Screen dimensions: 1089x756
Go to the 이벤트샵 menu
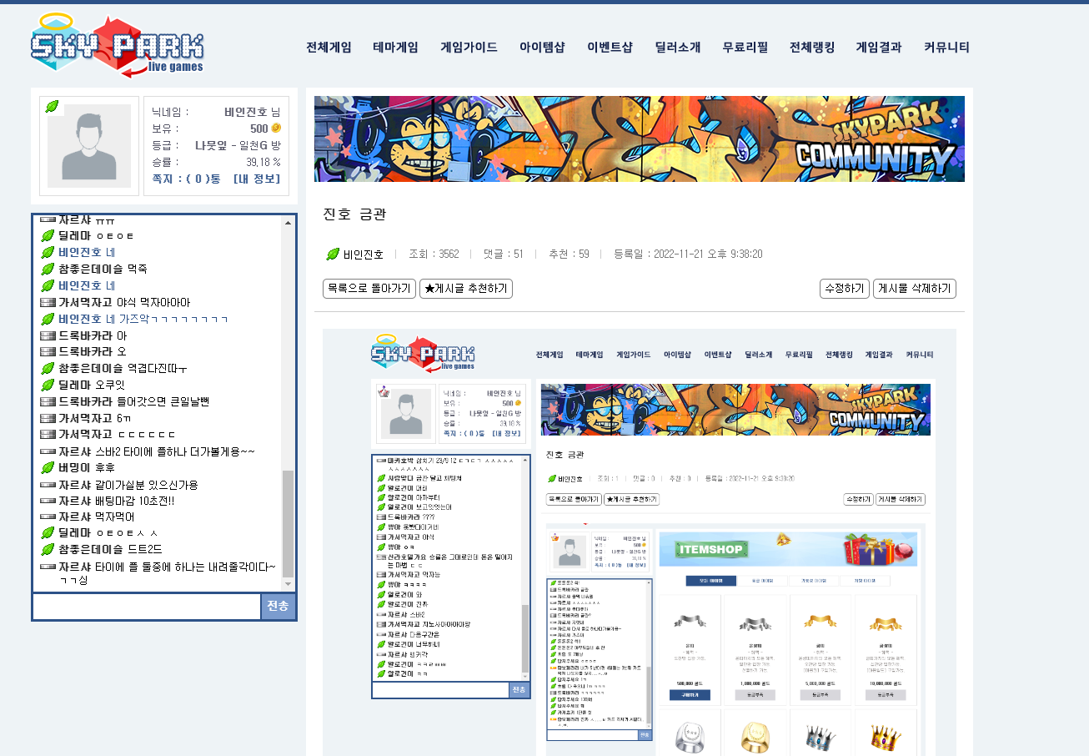pyautogui.click(x=610, y=48)
